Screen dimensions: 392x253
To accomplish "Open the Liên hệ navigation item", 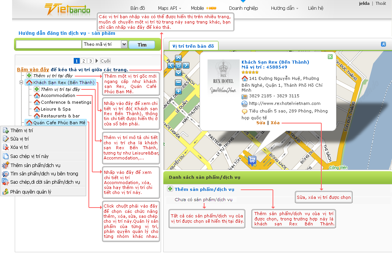I will [316, 8].
